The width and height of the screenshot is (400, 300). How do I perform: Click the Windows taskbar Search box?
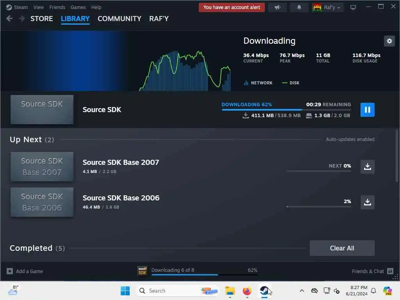177,291
